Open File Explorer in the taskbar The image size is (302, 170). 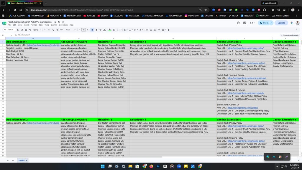pos(130,166)
